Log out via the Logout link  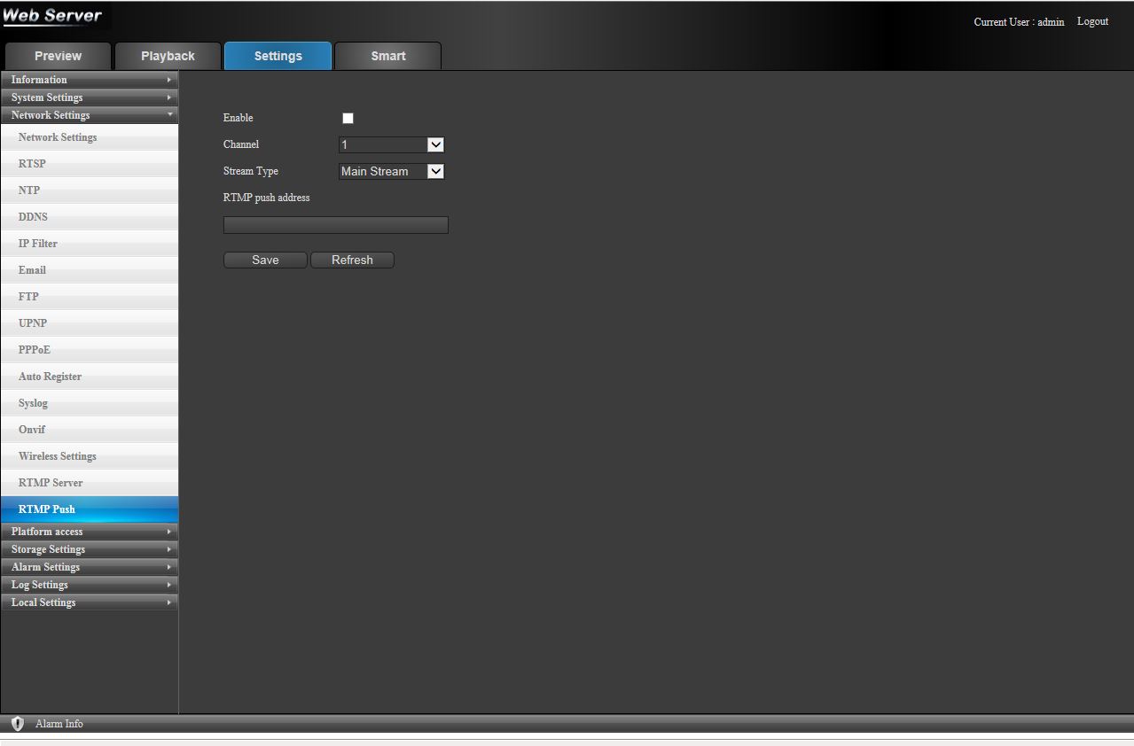pos(1092,22)
